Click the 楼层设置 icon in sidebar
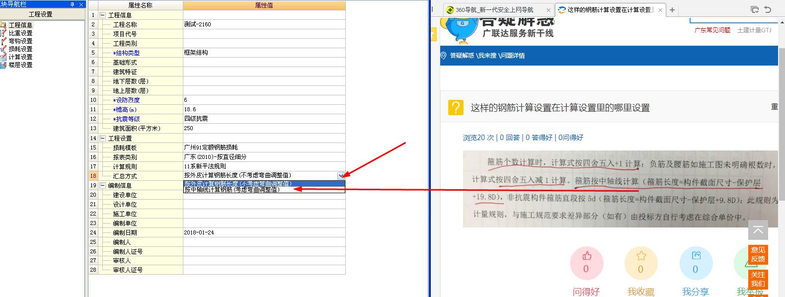Image resolution: width=785 pixels, height=297 pixels. point(3,65)
